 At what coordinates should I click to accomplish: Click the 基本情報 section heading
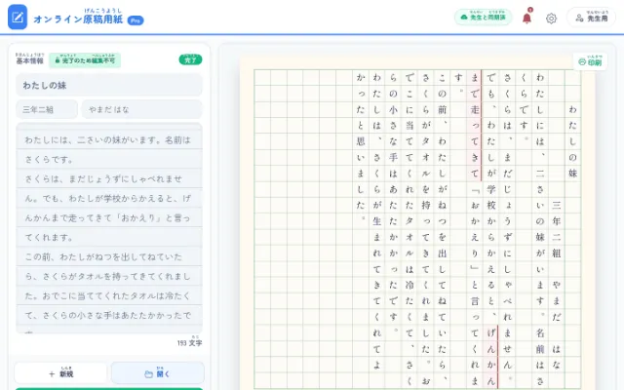point(30,59)
